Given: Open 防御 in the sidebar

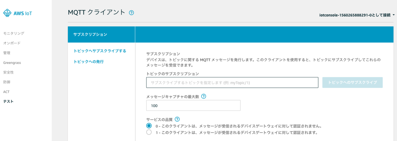Looking at the screenshot, I should point(7,82).
